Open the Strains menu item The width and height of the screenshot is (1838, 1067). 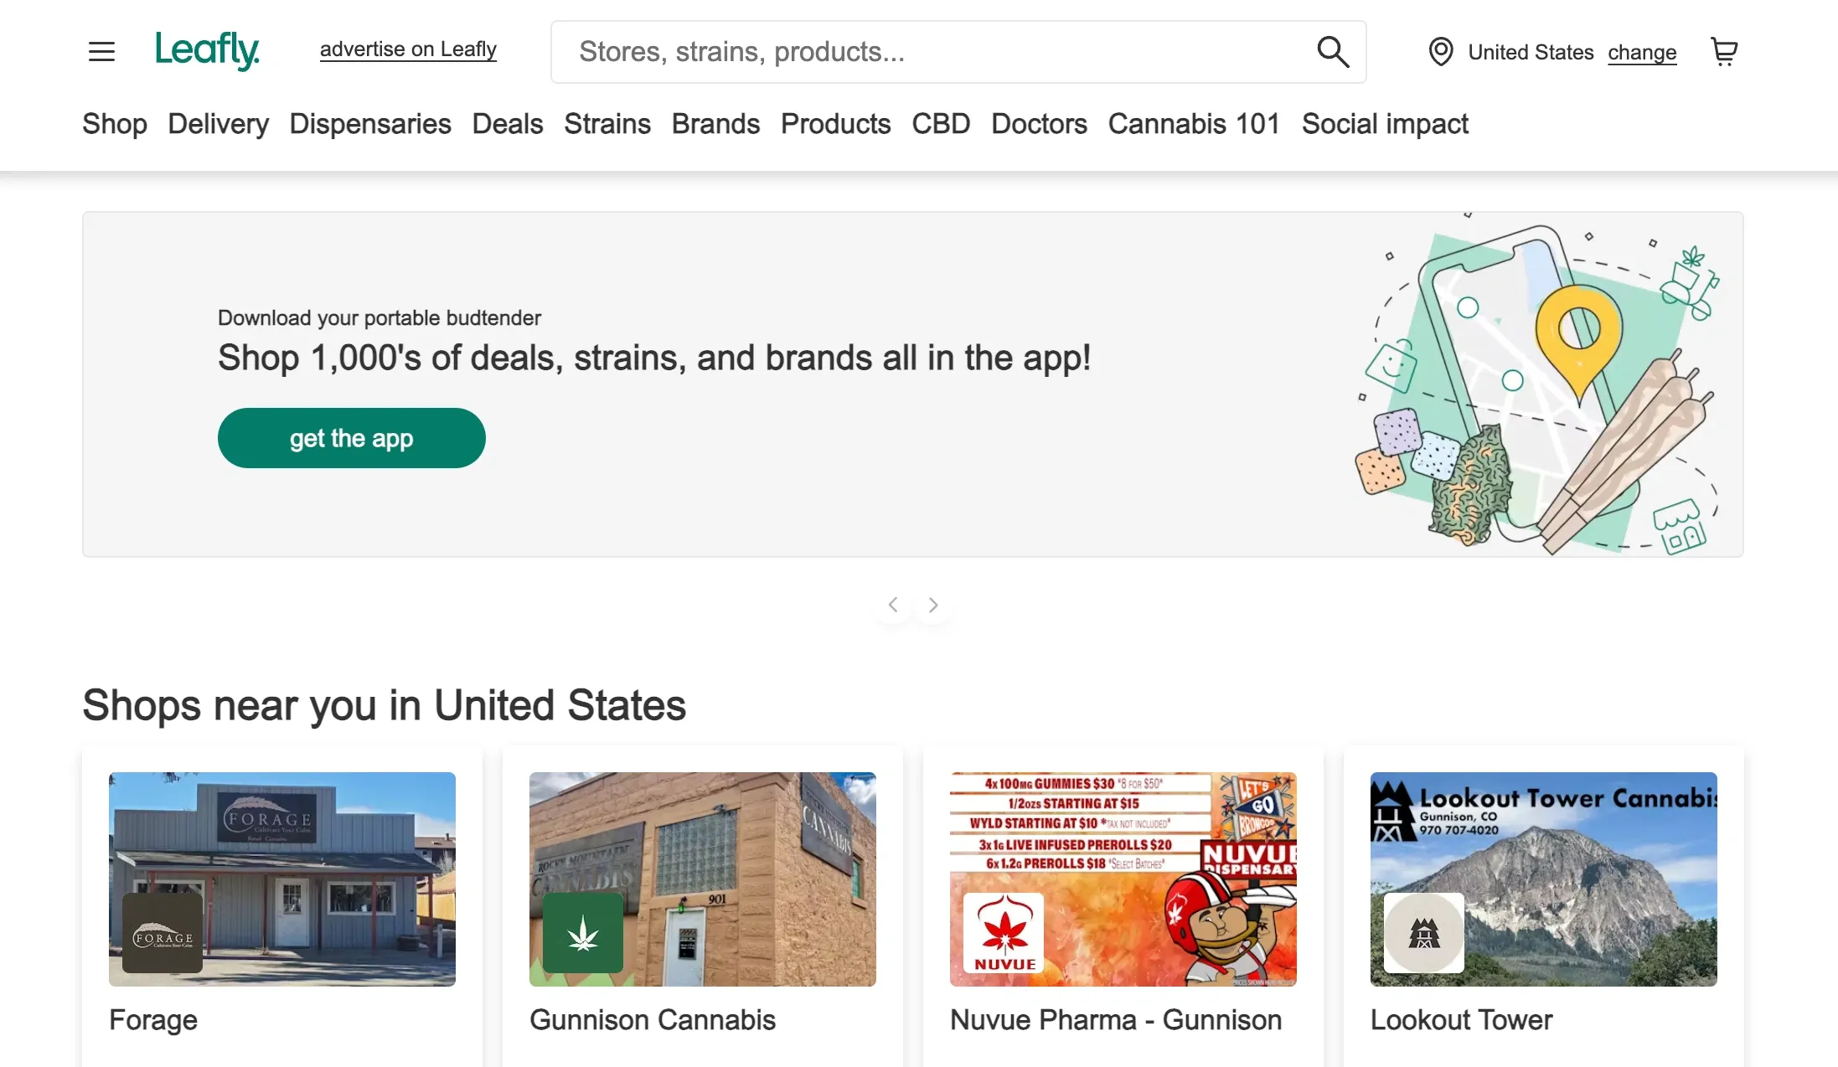(607, 124)
